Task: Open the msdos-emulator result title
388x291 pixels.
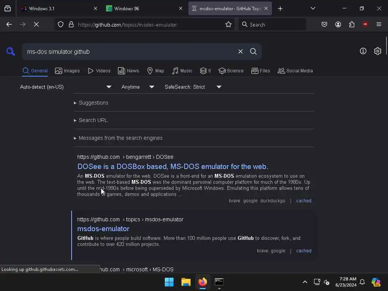Action: [103, 228]
